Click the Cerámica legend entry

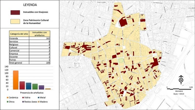(12, 98)
